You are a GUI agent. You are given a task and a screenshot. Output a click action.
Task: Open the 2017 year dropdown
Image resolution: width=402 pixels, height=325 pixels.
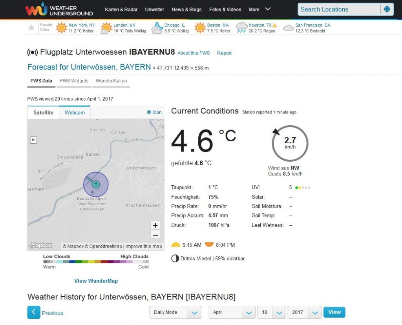point(305,312)
